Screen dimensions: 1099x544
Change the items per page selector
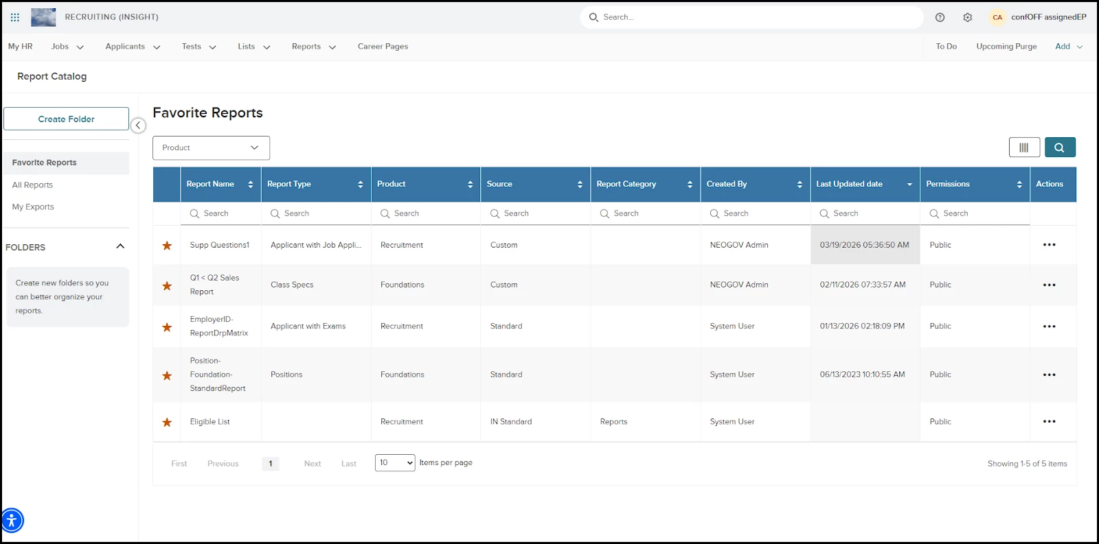(x=395, y=463)
